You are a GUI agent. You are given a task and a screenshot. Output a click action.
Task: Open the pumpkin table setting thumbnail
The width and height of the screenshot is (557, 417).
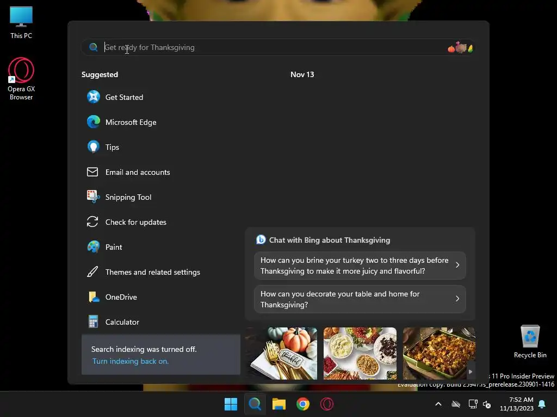point(281,353)
